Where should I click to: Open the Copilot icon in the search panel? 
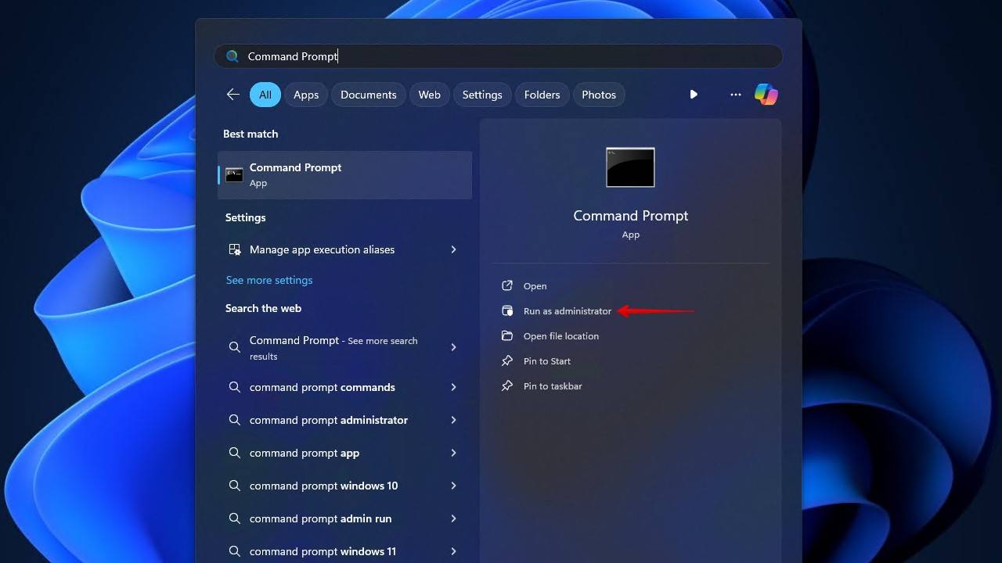point(766,95)
